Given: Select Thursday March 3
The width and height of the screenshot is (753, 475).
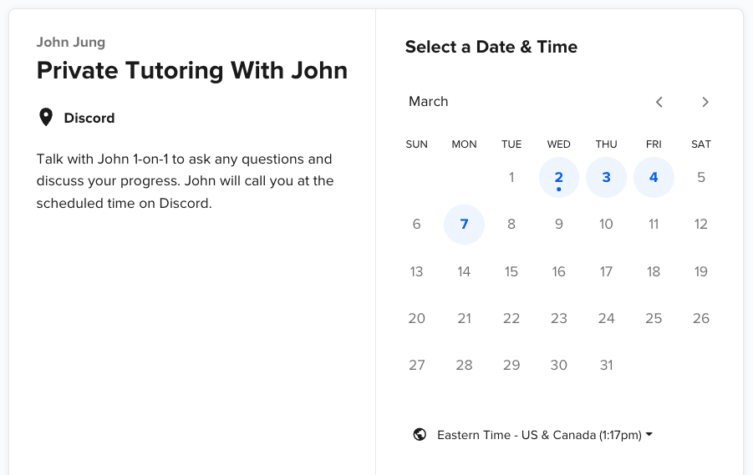Looking at the screenshot, I should pos(606,178).
